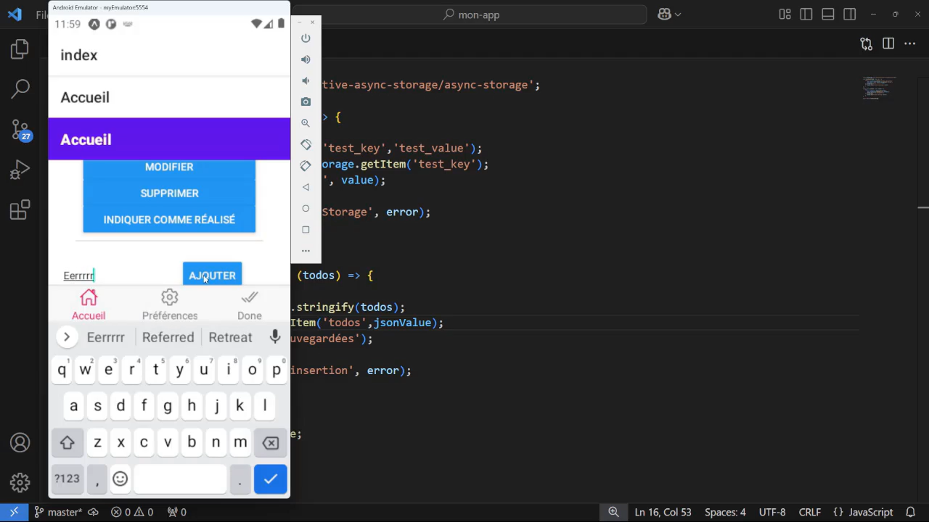Open the Extensions view in the activity bar
The width and height of the screenshot is (929, 522).
tap(20, 210)
